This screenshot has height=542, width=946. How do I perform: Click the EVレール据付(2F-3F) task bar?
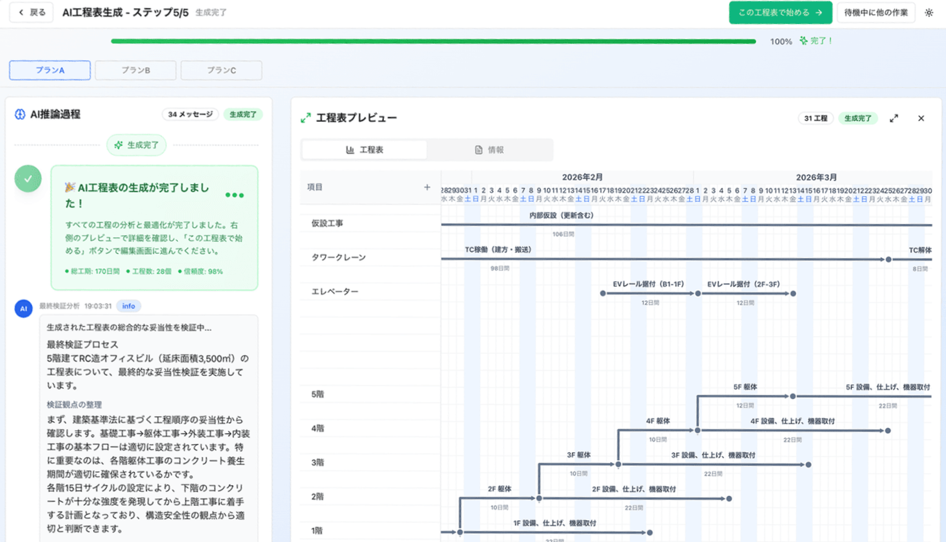click(745, 294)
